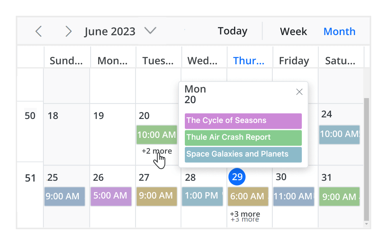Open the Space Galaxies and Planets event
This screenshot has height=245, width=387.
(243, 154)
